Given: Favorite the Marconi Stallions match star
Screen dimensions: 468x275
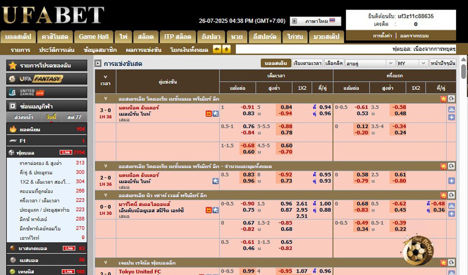Looking at the screenshot, I should click(215, 210).
